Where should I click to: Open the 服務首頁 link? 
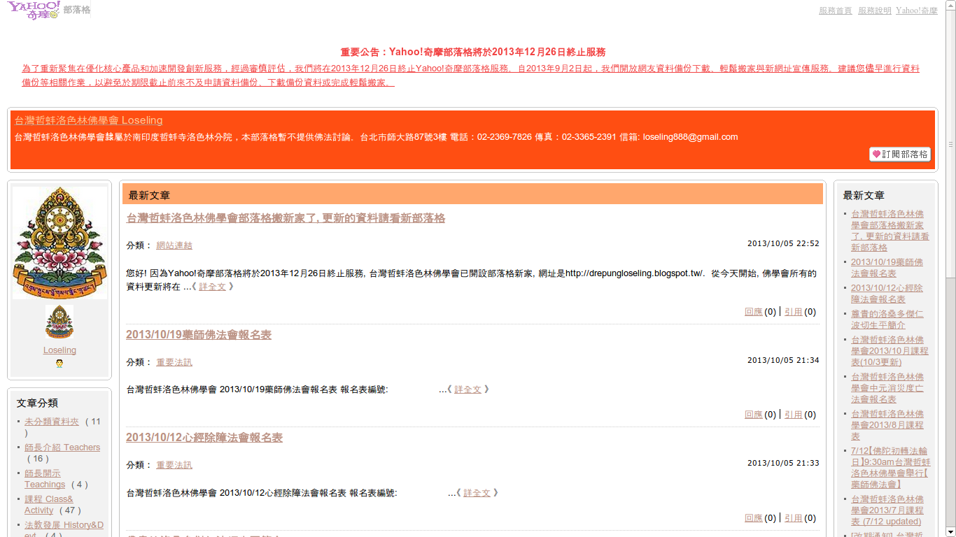click(836, 10)
